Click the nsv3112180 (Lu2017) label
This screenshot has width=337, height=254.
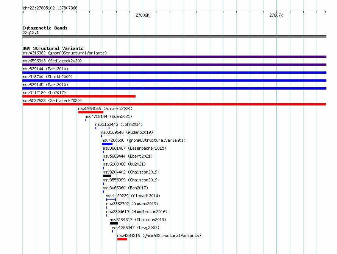44,93
